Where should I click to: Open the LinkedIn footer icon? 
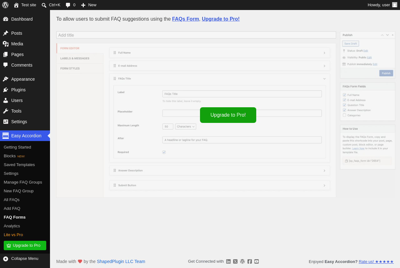pyautogui.click(x=228, y=261)
